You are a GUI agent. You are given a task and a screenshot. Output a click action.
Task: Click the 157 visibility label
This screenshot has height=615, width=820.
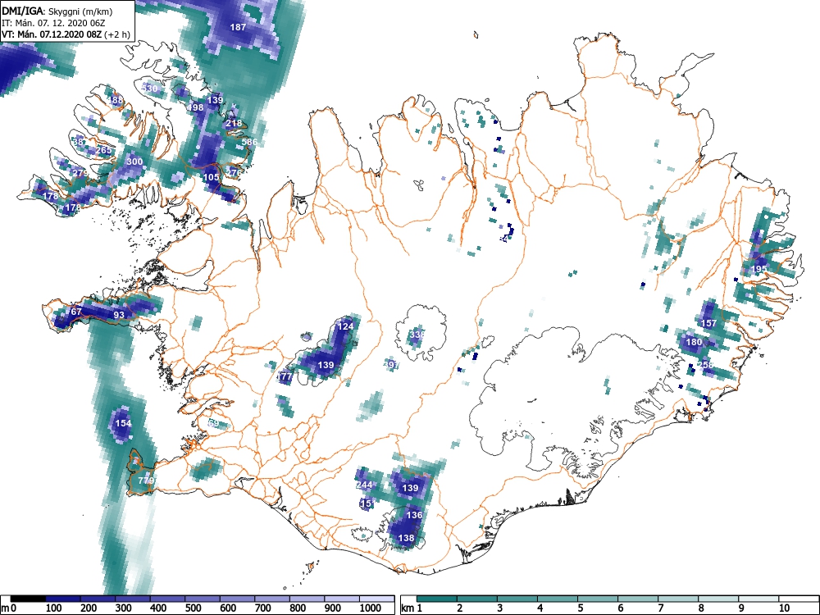coord(708,323)
